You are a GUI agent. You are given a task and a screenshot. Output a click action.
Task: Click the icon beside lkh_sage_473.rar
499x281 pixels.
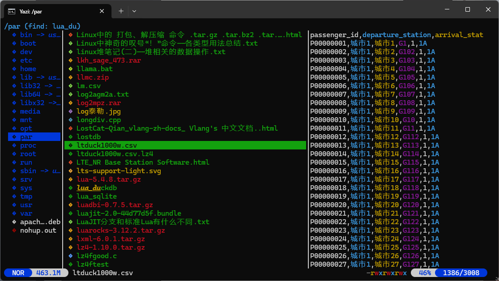pyautogui.click(x=71, y=60)
